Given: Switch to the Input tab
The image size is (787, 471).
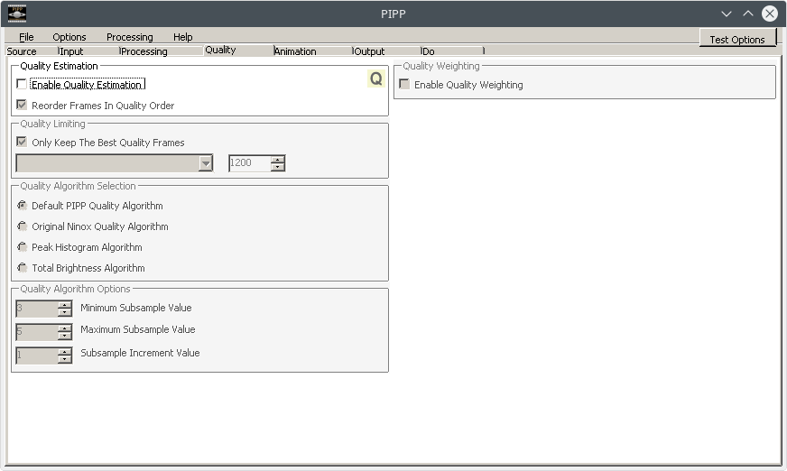Looking at the screenshot, I should click(88, 51).
